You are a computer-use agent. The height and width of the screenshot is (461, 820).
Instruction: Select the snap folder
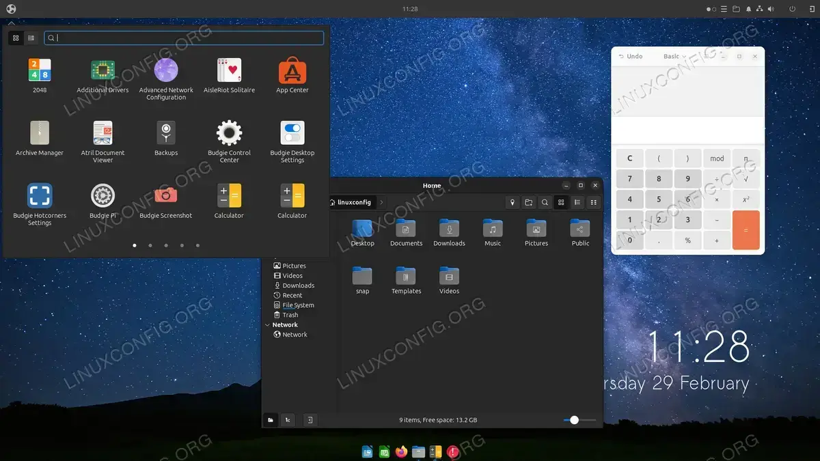[362, 281]
